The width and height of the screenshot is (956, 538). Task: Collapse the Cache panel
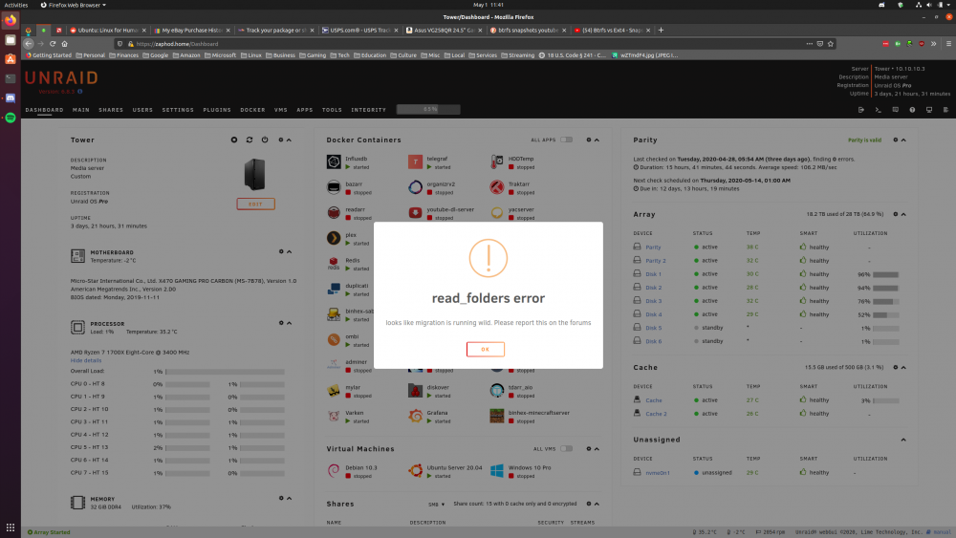pos(903,367)
